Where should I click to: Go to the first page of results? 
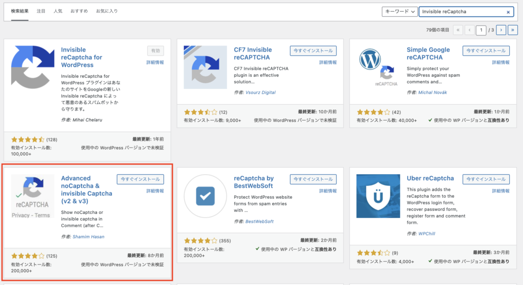458,30
